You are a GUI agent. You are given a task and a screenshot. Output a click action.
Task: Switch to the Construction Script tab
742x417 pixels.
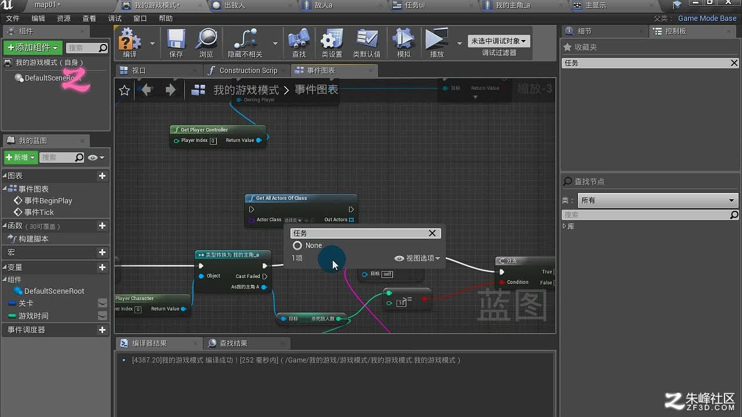click(x=246, y=71)
